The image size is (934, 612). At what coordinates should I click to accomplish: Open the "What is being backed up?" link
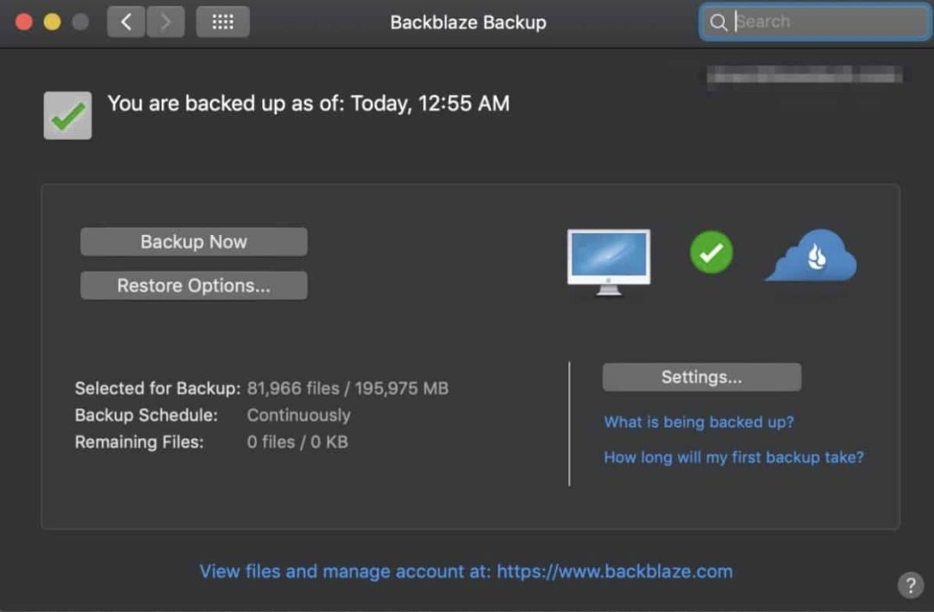(699, 422)
